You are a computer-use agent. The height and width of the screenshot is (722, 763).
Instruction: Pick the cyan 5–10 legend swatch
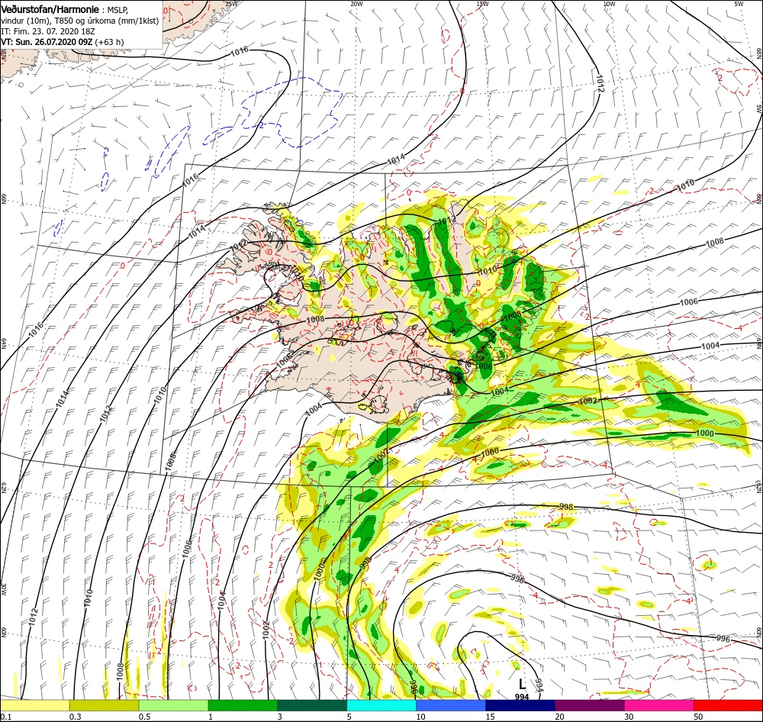[x=381, y=705]
